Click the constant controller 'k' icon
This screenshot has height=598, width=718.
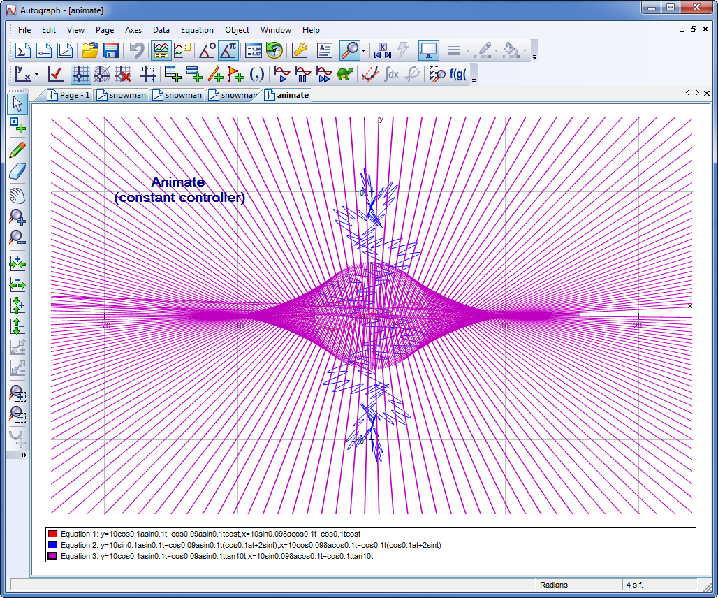[x=382, y=50]
